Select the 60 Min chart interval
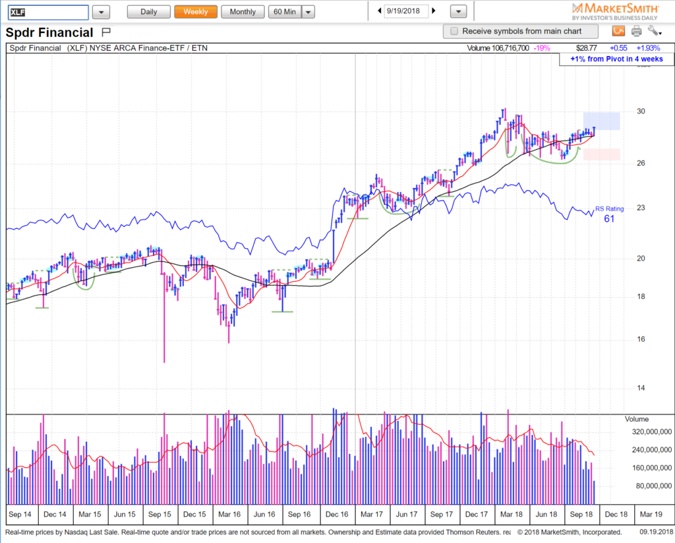This screenshot has height=543, width=675. pyautogui.click(x=285, y=12)
